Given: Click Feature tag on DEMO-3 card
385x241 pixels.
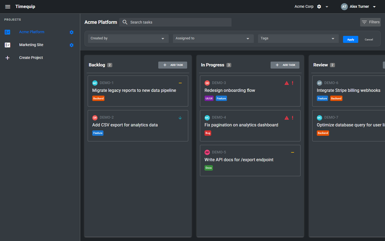Looking at the screenshot, I should (x=221, y=98).
